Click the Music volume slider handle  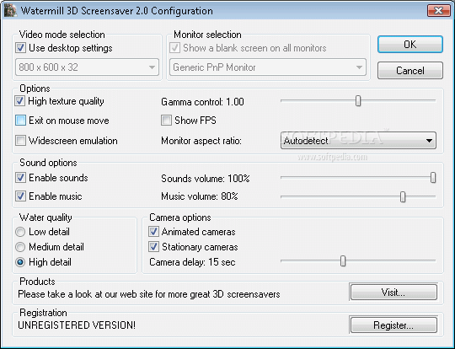[x=403, y=197]
